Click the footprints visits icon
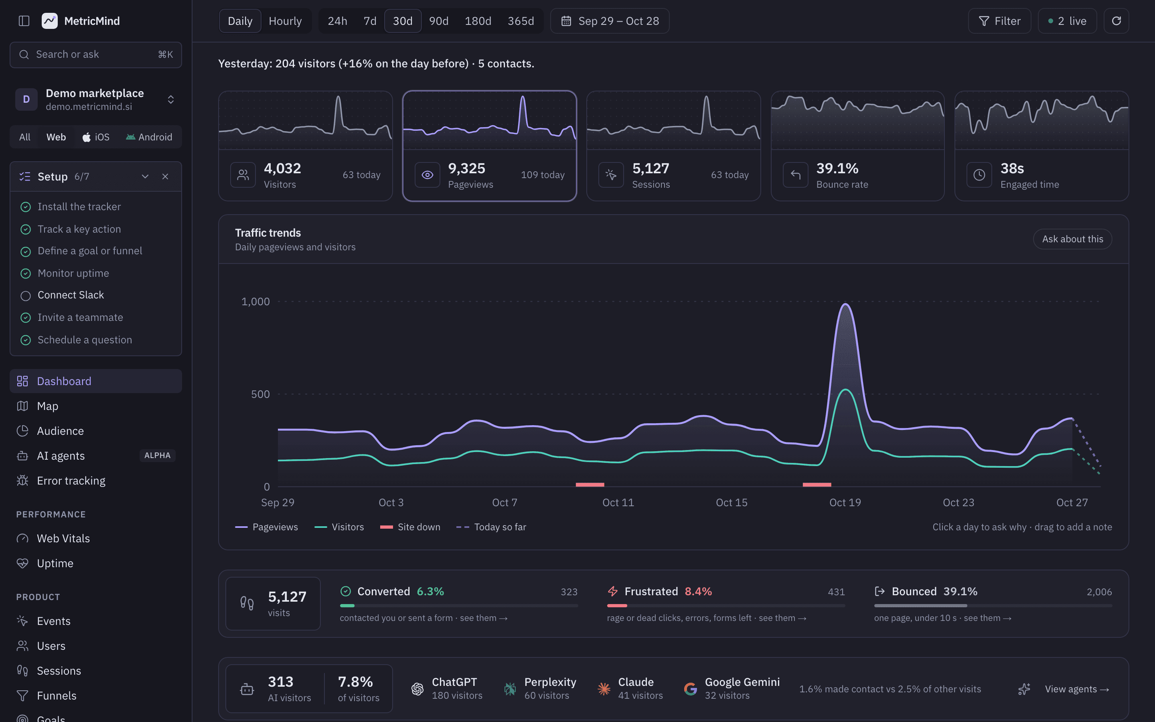Screen dimensions: 1155x722 (x=247, y=603)
